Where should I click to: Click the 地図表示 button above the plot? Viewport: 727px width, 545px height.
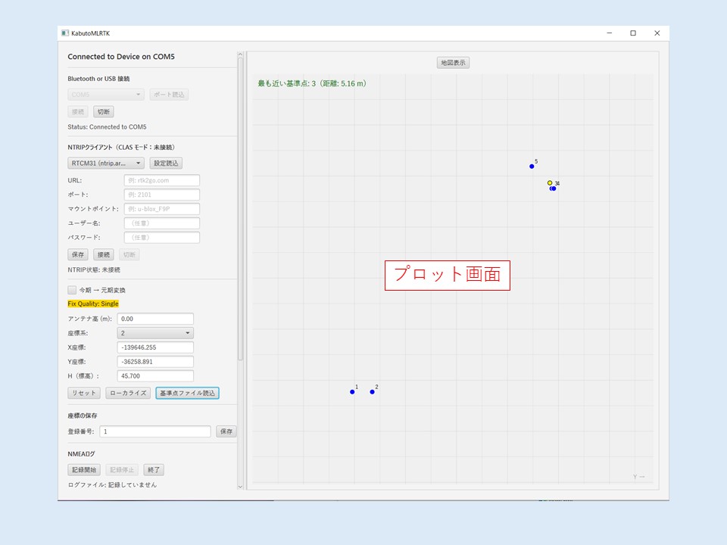pyautogui.click(x=453, y=63)
